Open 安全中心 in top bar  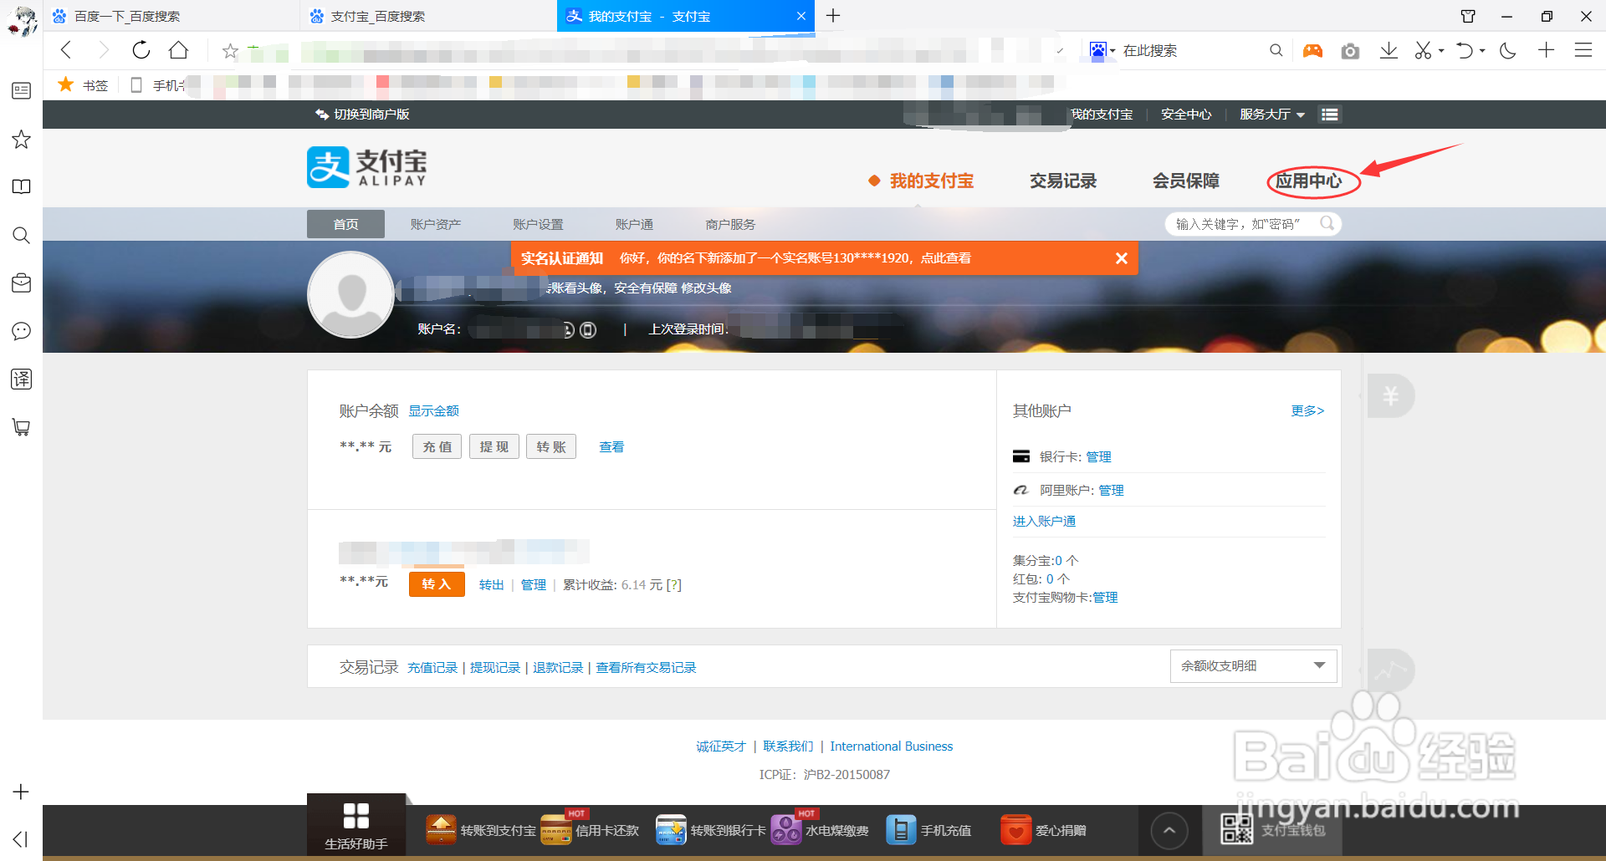click(x=1186, y=115)
